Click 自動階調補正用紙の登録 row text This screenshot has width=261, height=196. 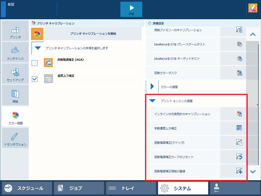click(x=170, y=171)
